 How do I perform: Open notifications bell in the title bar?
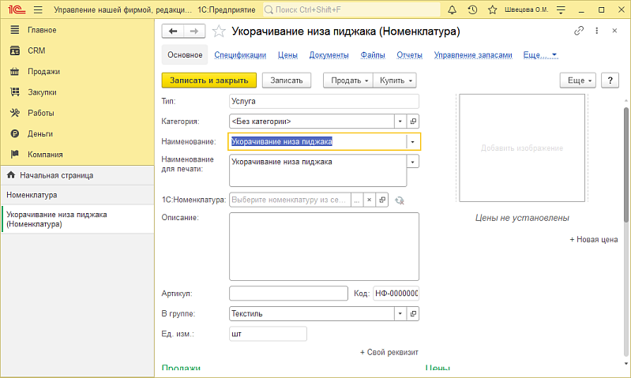[452, 10]
